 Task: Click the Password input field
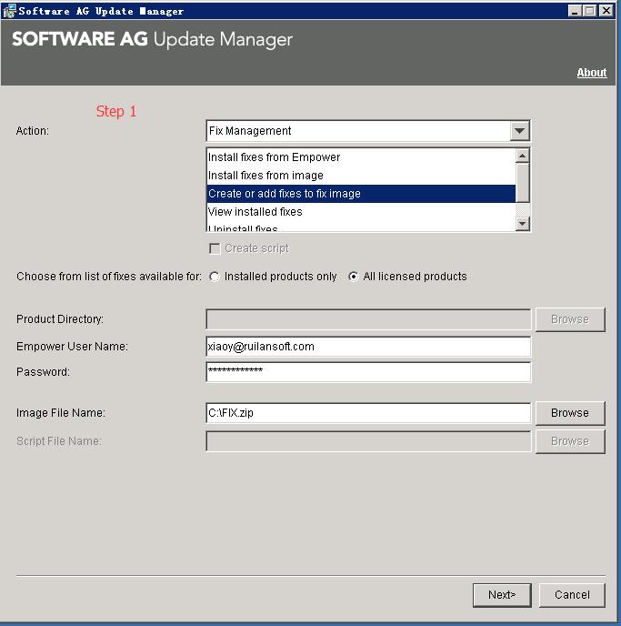368,371
